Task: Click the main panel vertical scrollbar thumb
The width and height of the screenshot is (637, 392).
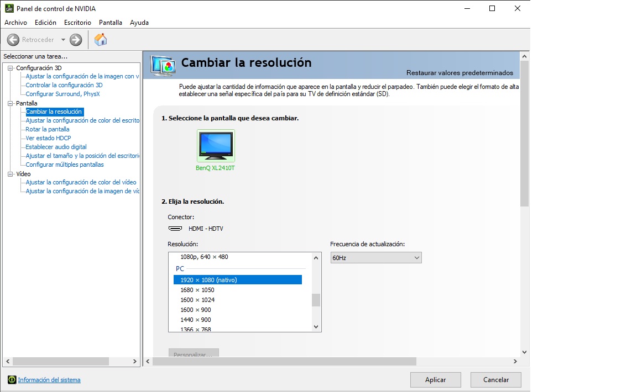Action: tap(524, 134)
